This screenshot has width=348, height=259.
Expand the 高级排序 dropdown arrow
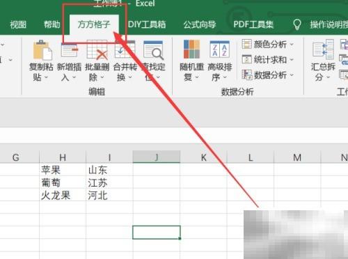pyautogui.click(x=225, y=77)
